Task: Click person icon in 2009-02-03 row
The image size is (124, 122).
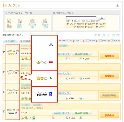Action: pyautogui.click(x=22, y=59)
